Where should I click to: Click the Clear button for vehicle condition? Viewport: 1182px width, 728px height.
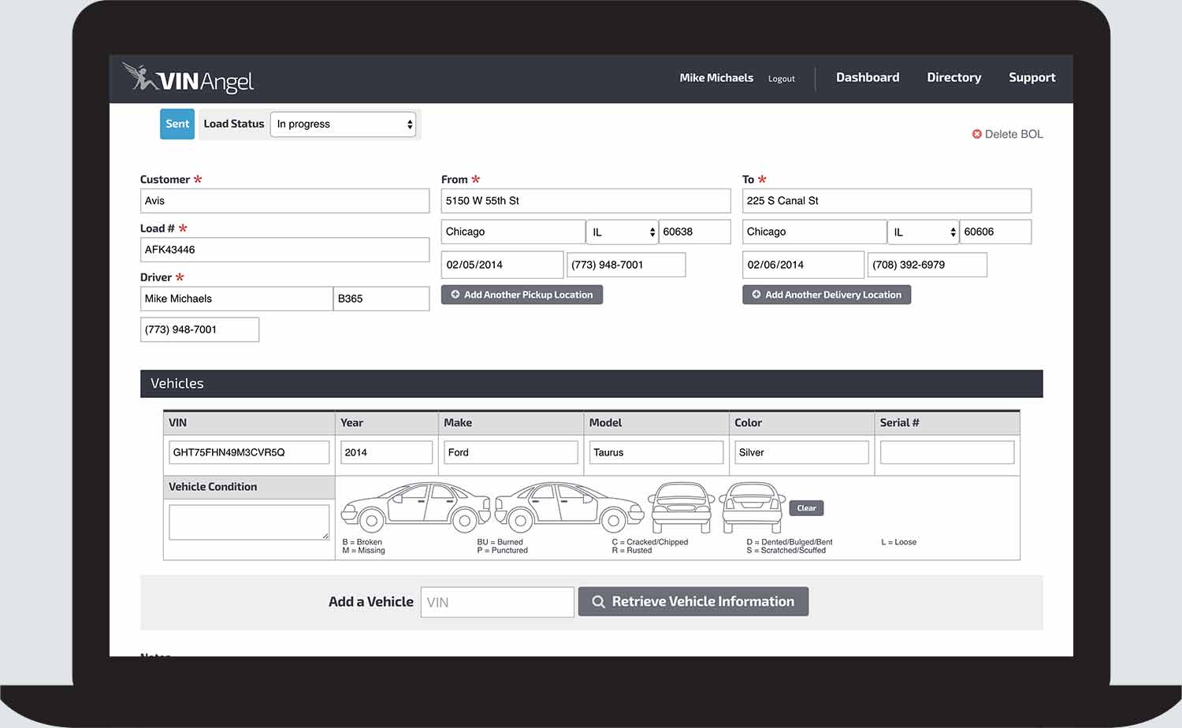pos(806,507)
